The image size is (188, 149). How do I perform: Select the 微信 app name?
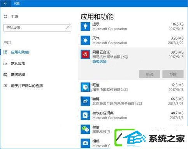pos(96,127)
